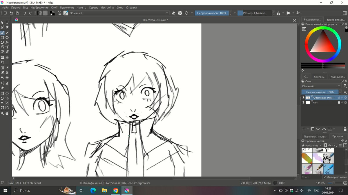The height and width of the screenshot is (195, 348).
Task: Select the Crop tool
Action: [2, 62]
